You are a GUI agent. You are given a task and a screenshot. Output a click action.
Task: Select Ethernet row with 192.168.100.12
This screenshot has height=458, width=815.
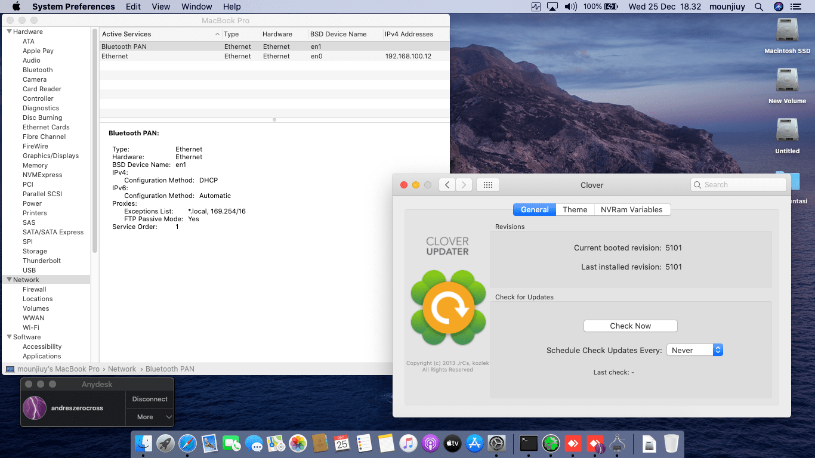[x=274, y=56]
